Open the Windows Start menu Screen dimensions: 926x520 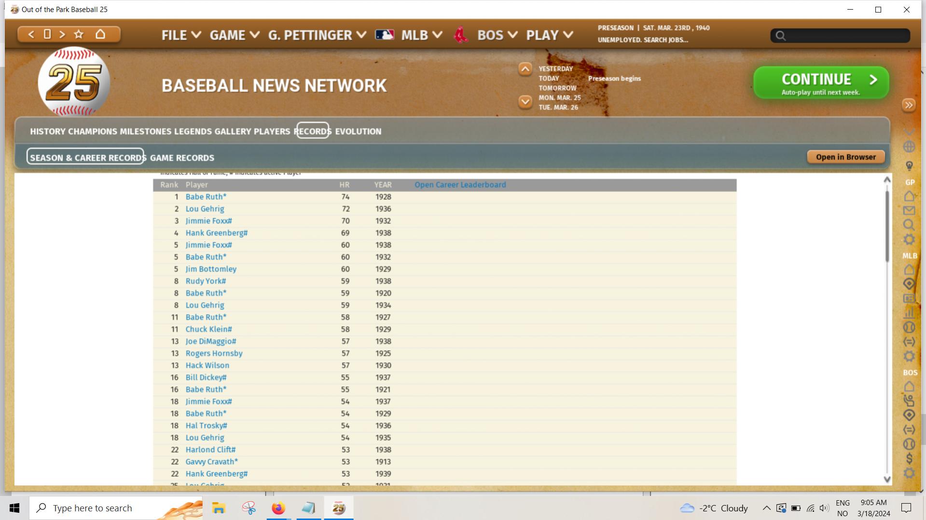click(x=14, y=508)
